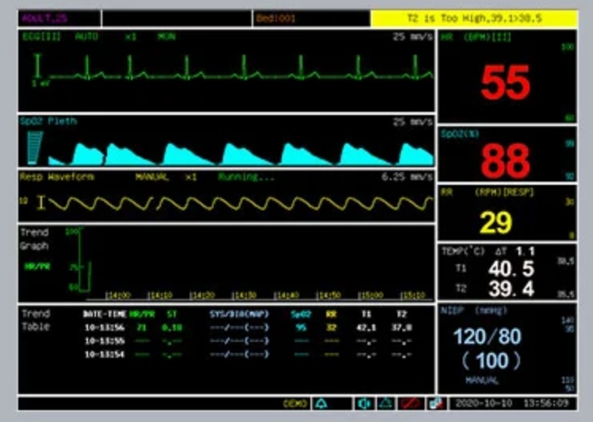Click the resp 6.25 mm/s sweep speed
The width and height of the screenshot is (593, 422).
[407, 177]
